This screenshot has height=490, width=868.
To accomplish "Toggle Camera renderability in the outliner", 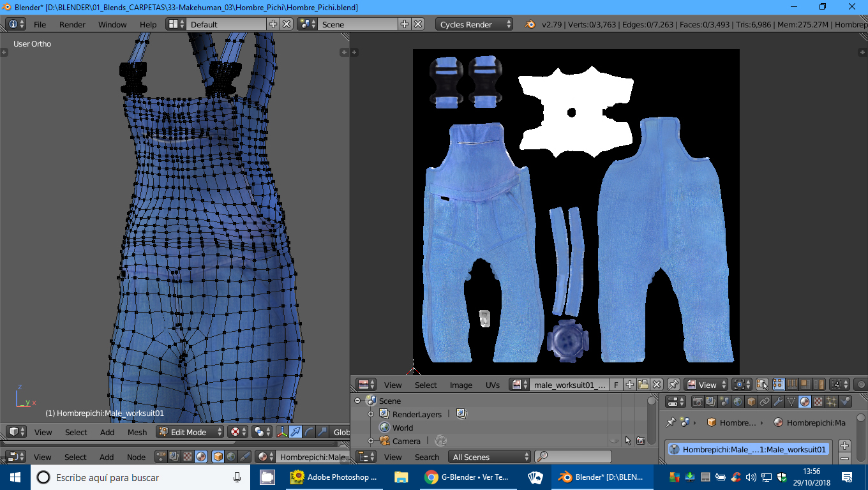I will pyautogui.click(x=640, y=441).
